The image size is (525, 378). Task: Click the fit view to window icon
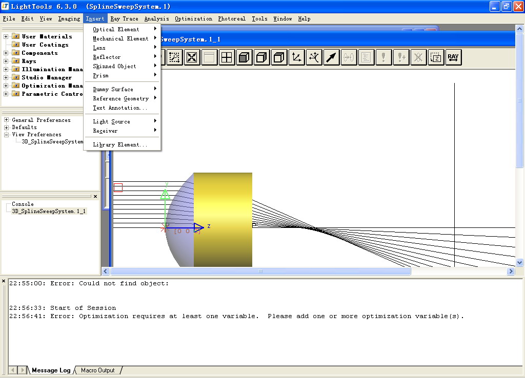192,57
